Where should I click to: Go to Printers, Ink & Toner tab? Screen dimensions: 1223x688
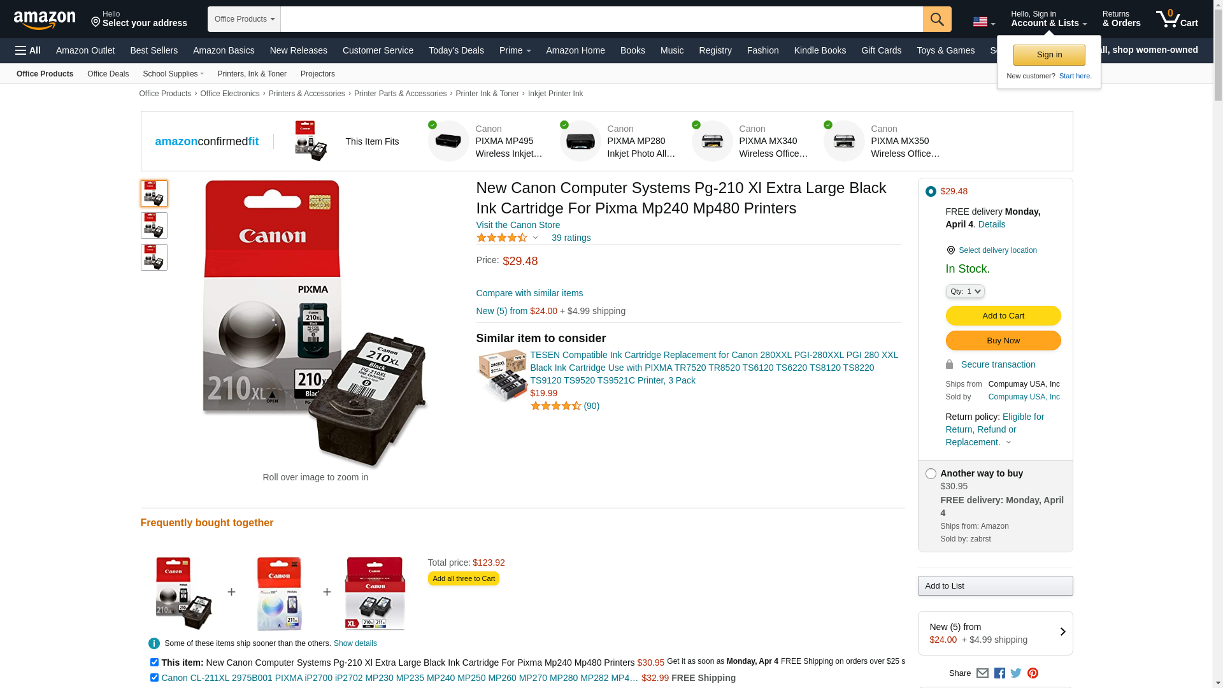252,74
